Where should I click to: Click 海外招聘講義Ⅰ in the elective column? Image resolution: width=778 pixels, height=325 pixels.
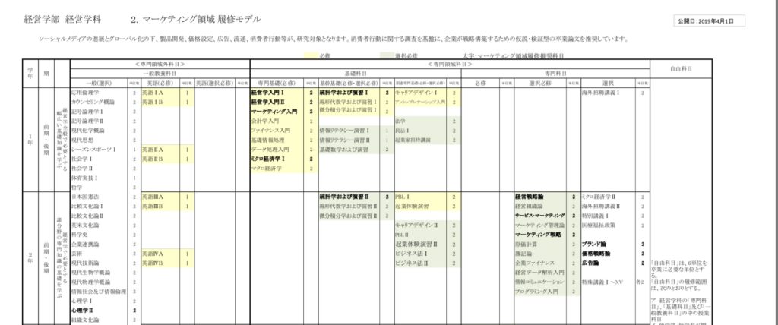[x=600, y=93]
